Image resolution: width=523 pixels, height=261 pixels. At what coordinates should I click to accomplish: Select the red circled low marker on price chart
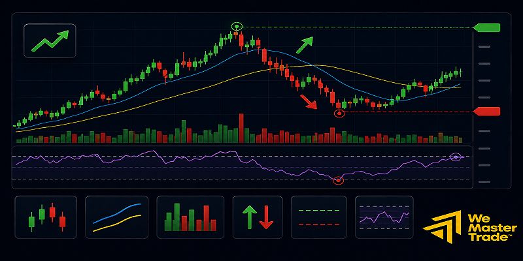pyautogui.click(x=339, y=114)
